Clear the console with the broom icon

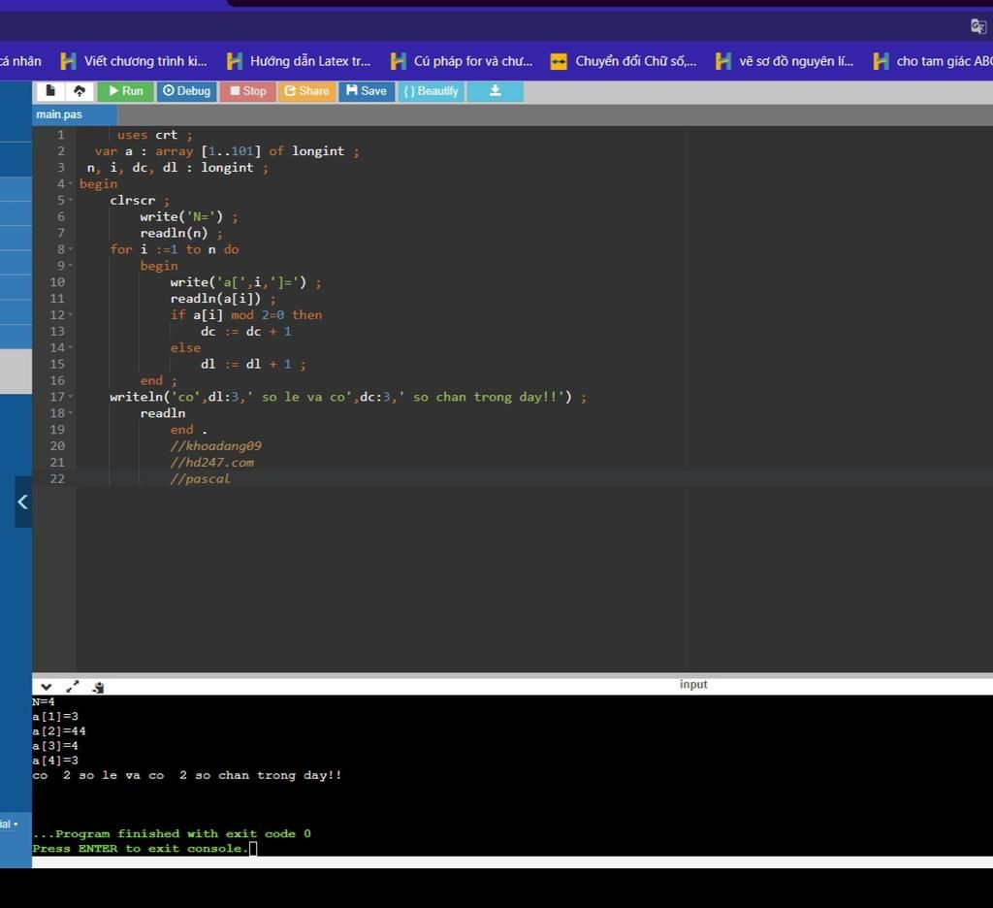coord(98,688)
